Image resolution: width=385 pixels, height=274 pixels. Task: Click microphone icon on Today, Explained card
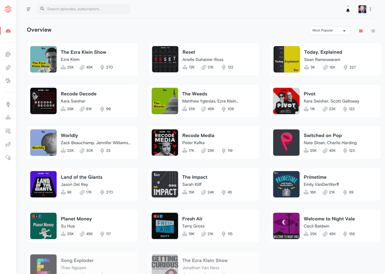point(345,67)
